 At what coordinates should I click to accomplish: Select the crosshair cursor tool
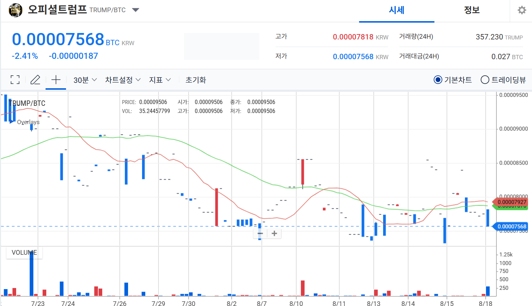pyautogui.click(x=56, y=80)
